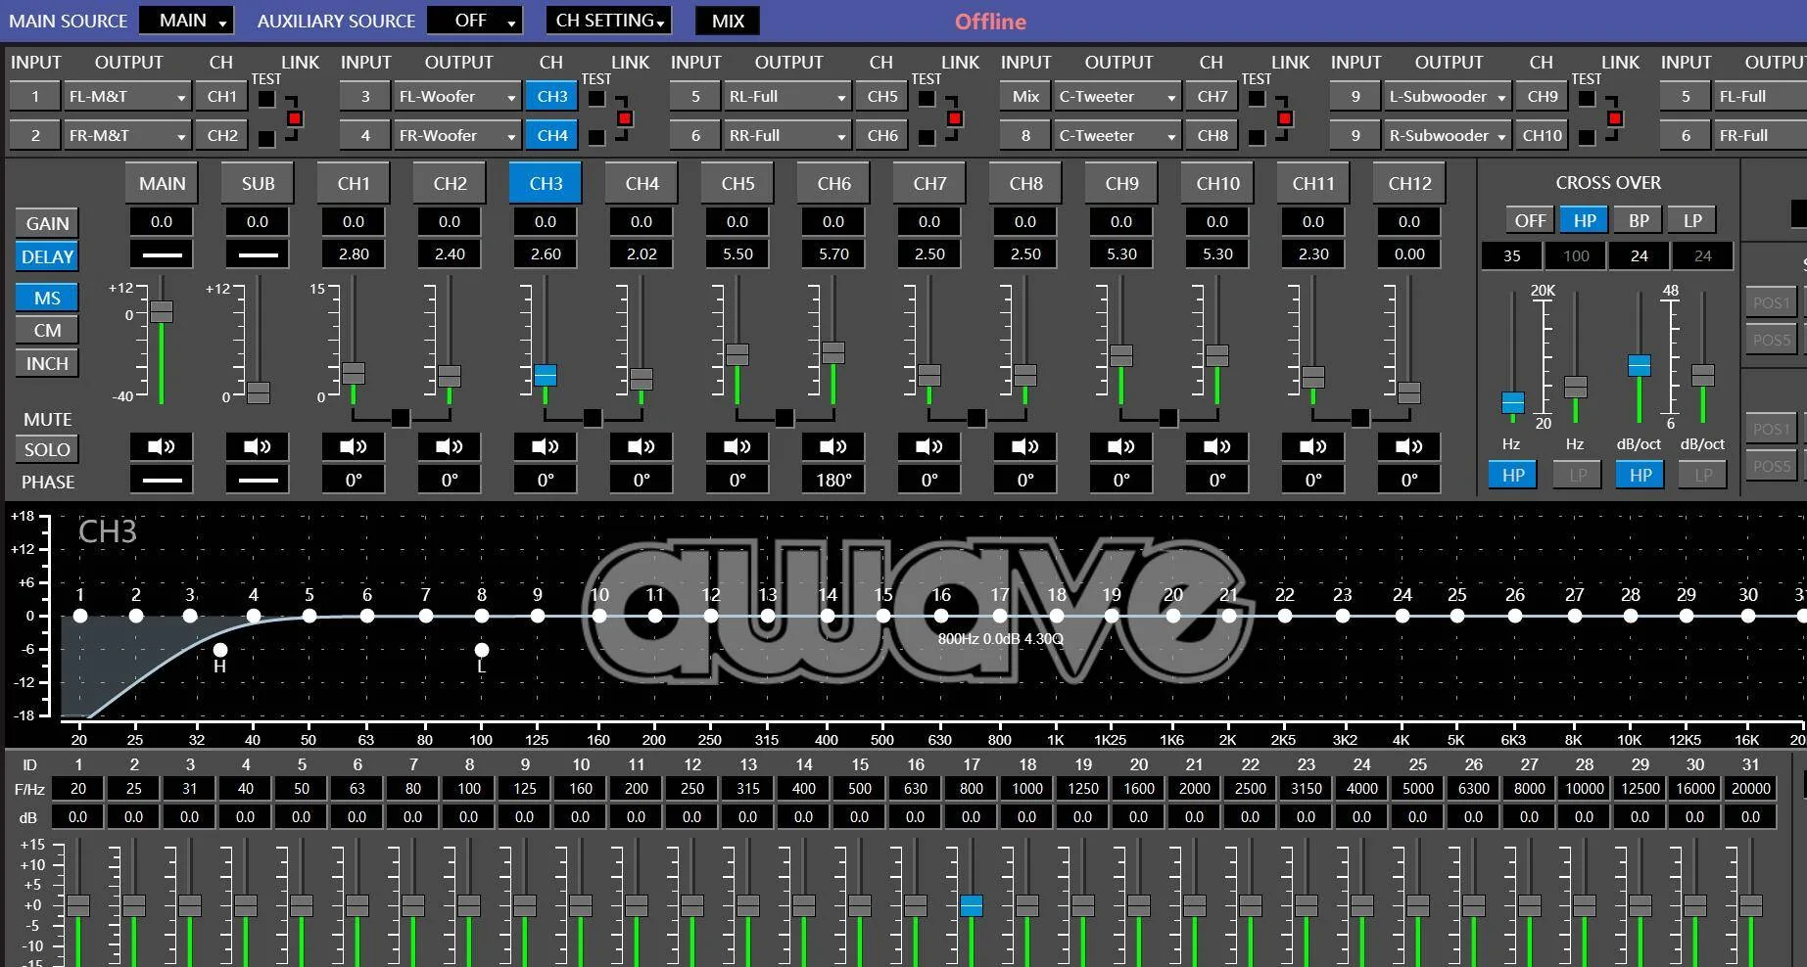Viewport: 1807px width, 967px height.
Task: Toggle the 180° phase button on CH6
Action: [x=833, y=480]
